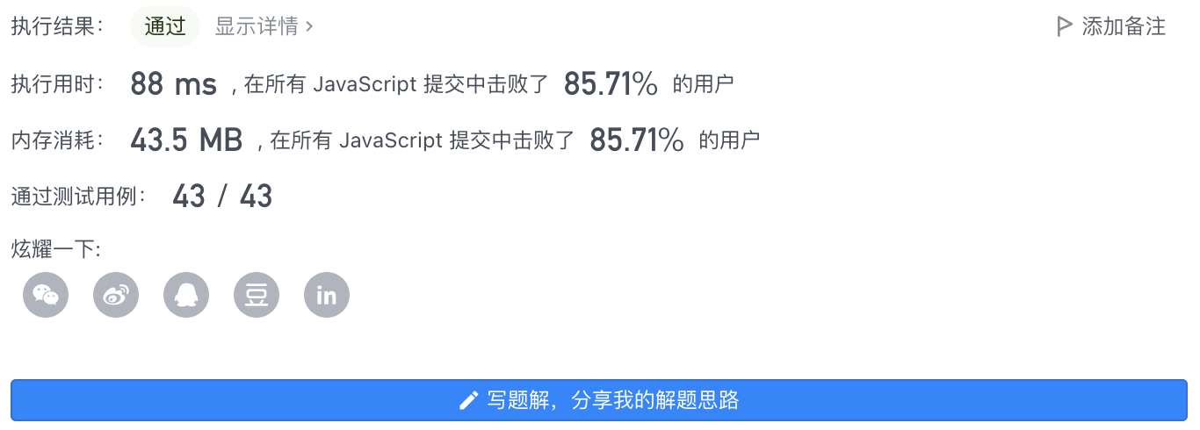1200x430 pixels.
Task: Click the blue 写题解 share solution button
Action: 599,400
